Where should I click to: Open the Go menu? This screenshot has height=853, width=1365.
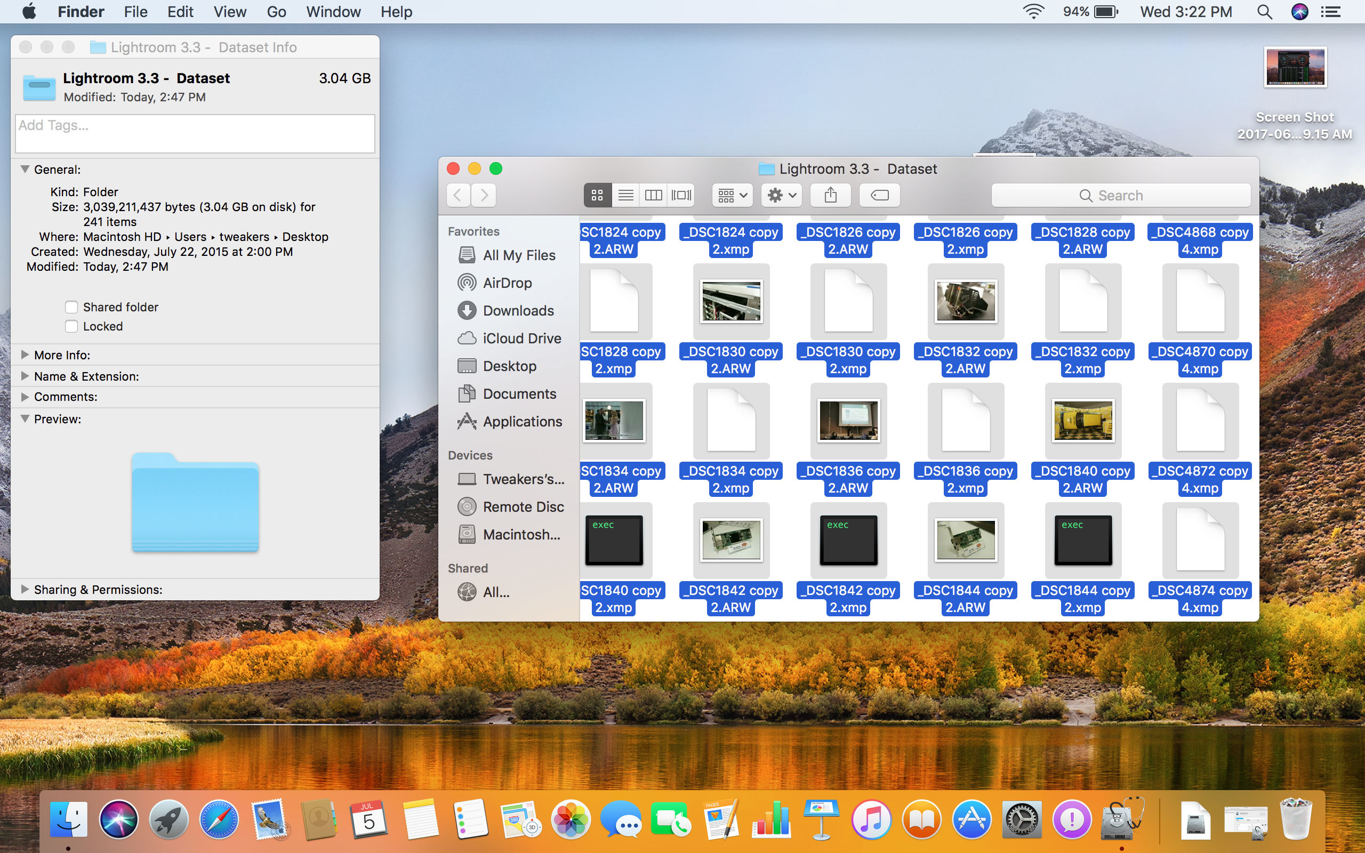click(x=276, y=11)
